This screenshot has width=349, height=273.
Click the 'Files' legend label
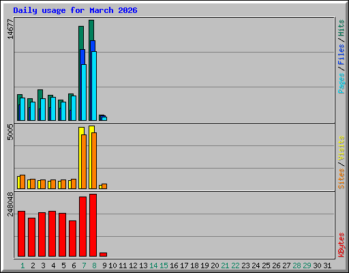point(342,54)
